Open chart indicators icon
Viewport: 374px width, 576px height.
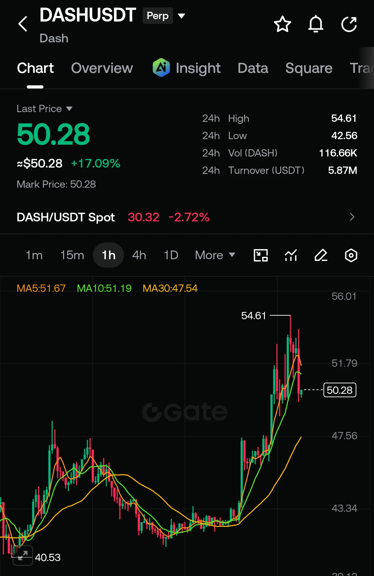291,255
